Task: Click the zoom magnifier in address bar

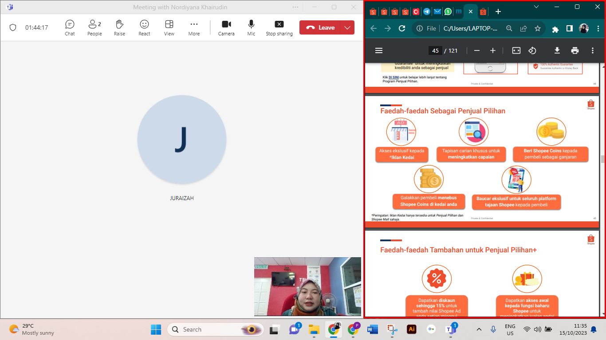Action: tap(509, 28)
